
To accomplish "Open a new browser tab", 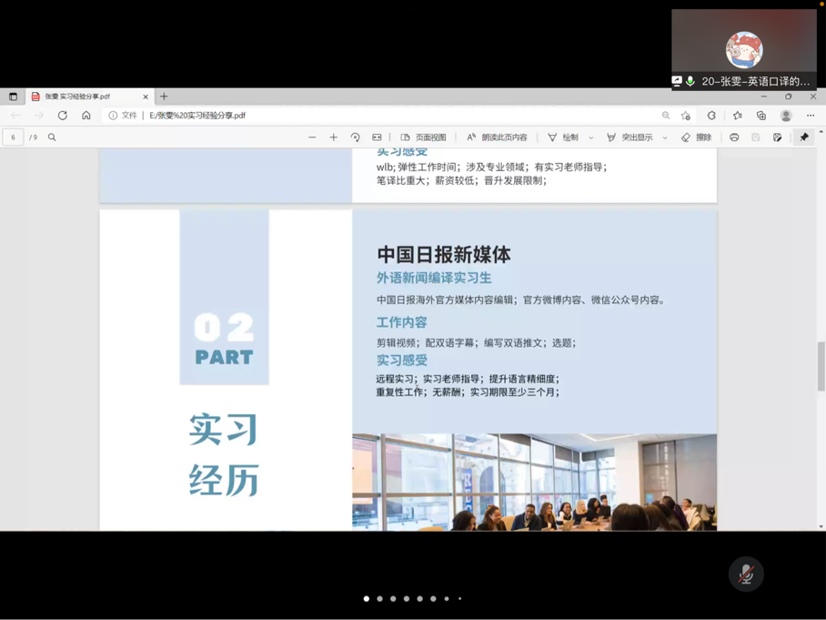I will coord(165,97).
